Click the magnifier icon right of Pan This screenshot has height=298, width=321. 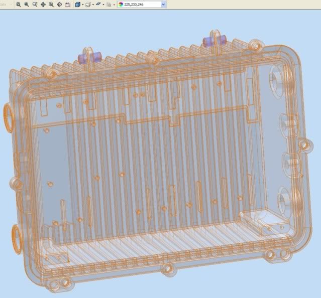tap(51, 4)
